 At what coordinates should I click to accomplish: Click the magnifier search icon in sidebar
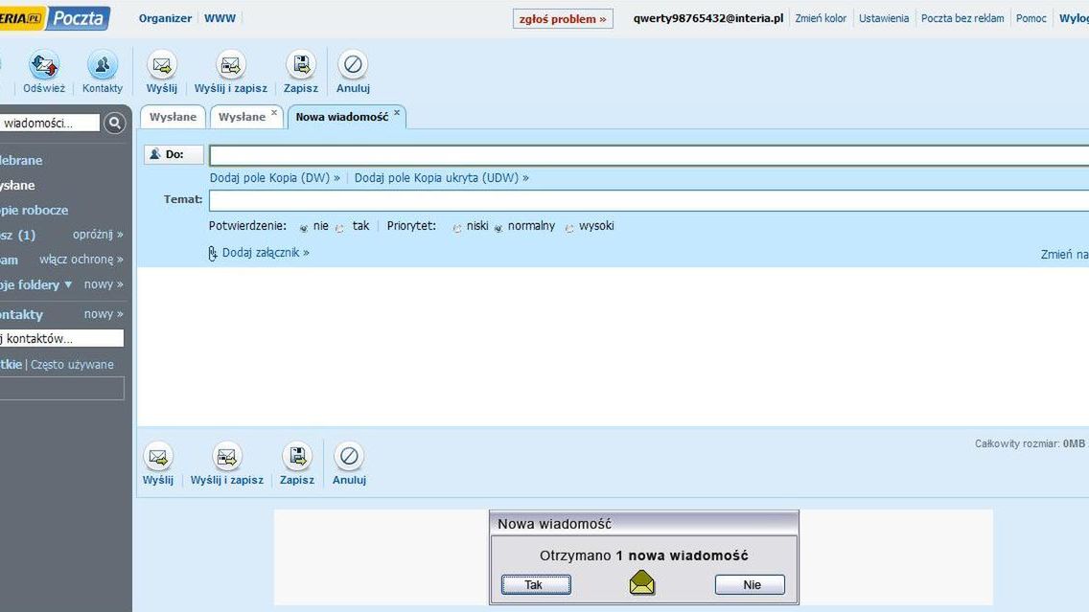click(x=115, y=123)
